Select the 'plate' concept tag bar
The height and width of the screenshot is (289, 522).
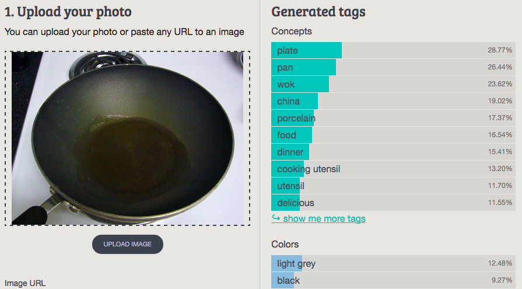pyautogui.click(x=393, y=50)
